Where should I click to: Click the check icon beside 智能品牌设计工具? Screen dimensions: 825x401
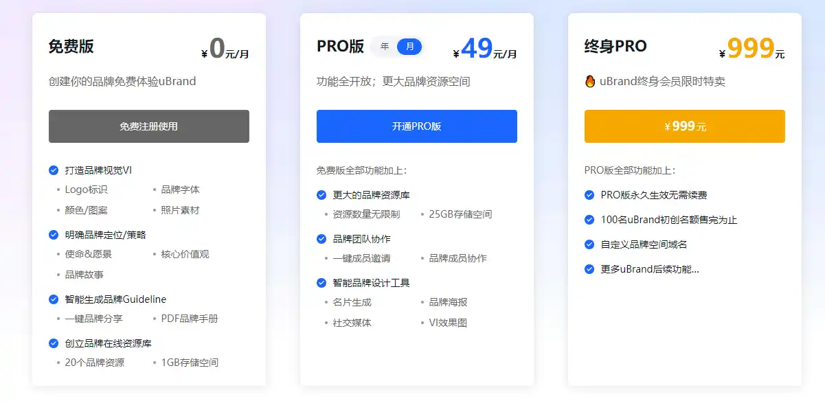click(321, 283)
